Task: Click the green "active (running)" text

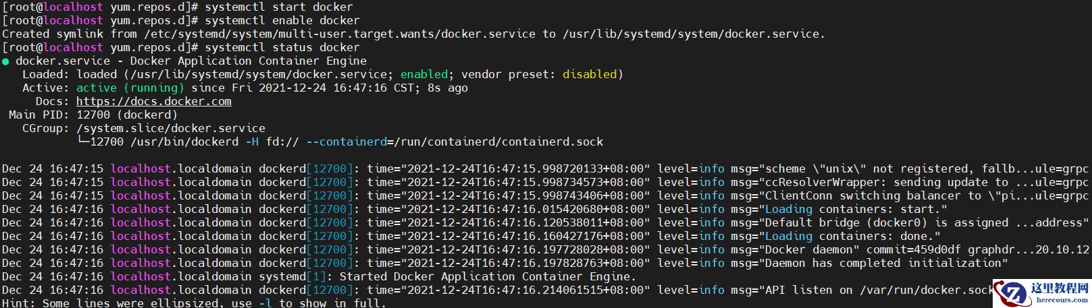Action: pos(130,88)
